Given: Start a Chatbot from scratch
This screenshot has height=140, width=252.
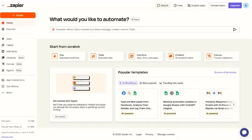Looking at the screenshot, I should [x=183, y=56].
